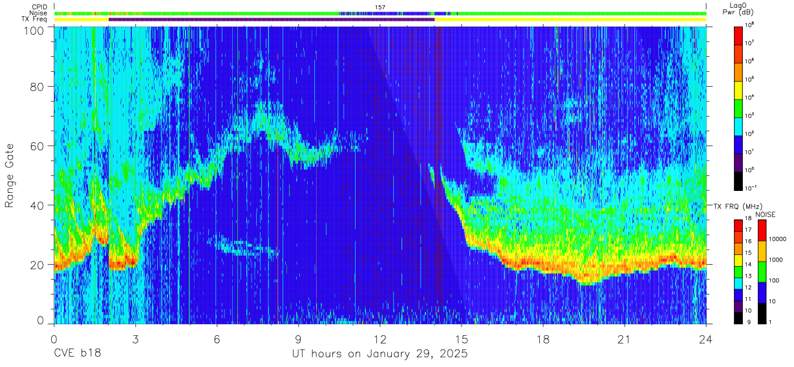
Task: Click the x-axis tick label '21'
Action: [x=625, y=339]
